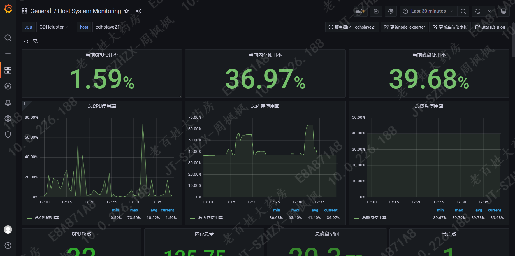Open the Grafana home logo
Image resolution: width=515 pixels, height=256 pixels.
tap(8, 9)
